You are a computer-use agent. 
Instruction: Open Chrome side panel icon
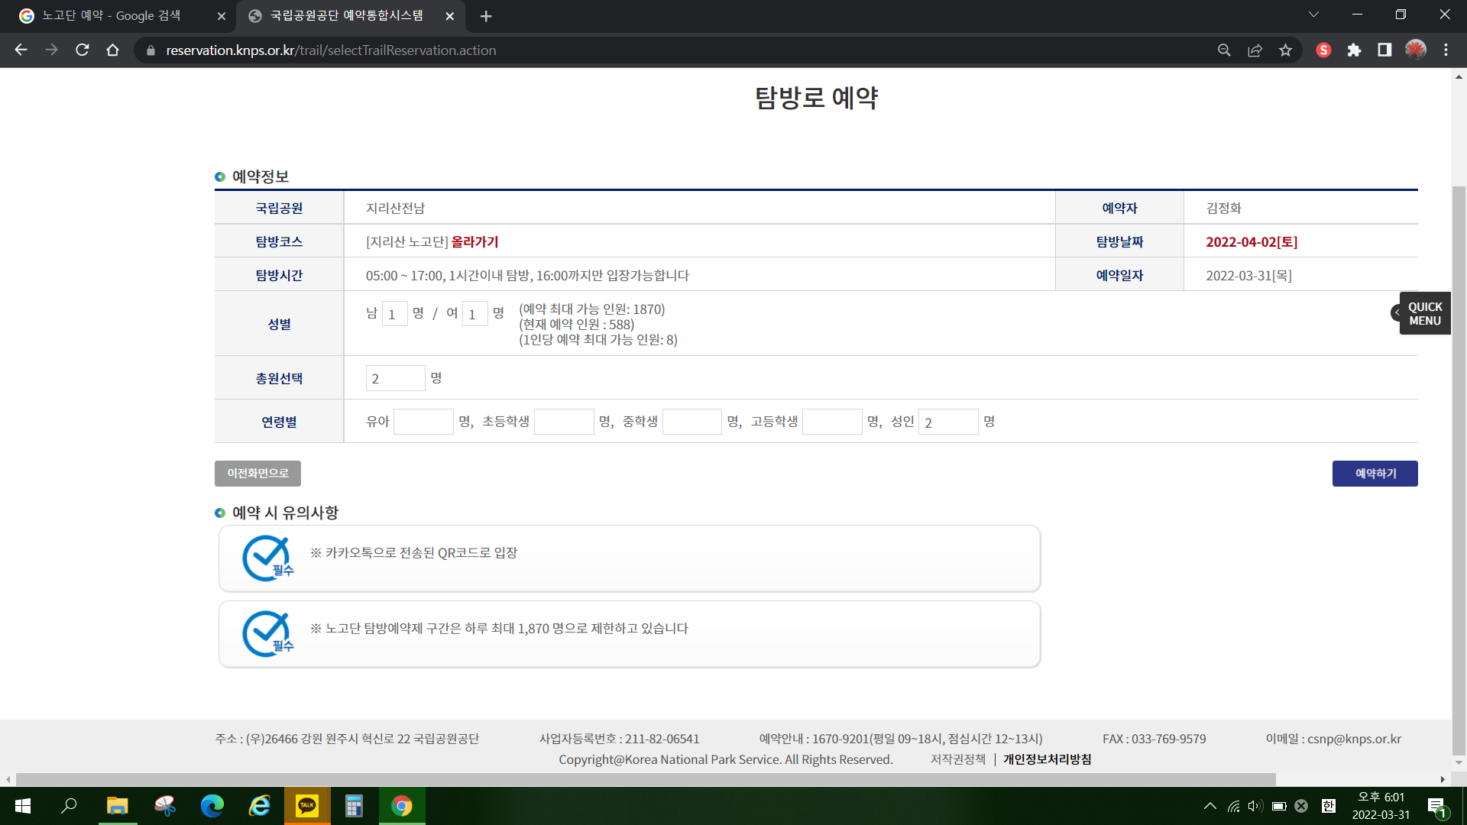pos(1384,50)
